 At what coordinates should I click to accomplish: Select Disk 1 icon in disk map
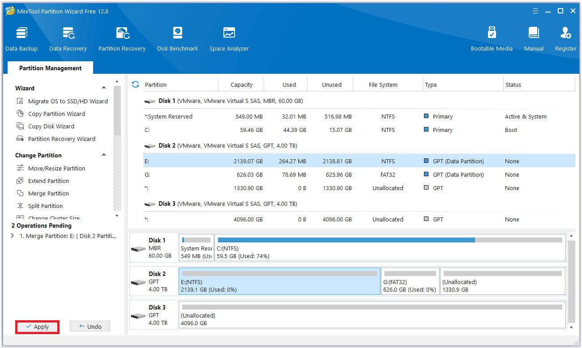137,248
